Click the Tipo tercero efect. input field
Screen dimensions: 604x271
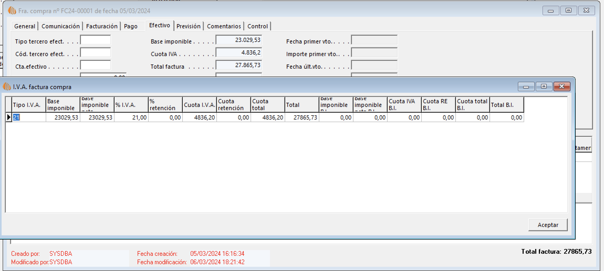tap(95, 40)
